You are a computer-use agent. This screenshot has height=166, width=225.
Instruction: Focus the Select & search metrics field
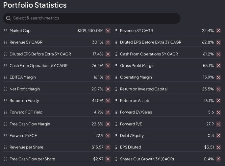pos(92,18)
